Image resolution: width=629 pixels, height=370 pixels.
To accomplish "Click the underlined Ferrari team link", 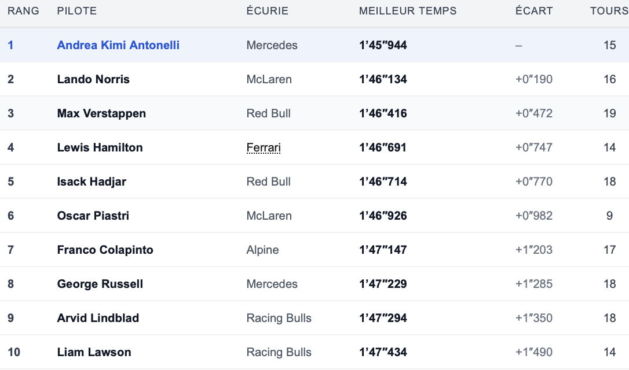I will click(264, 147).
